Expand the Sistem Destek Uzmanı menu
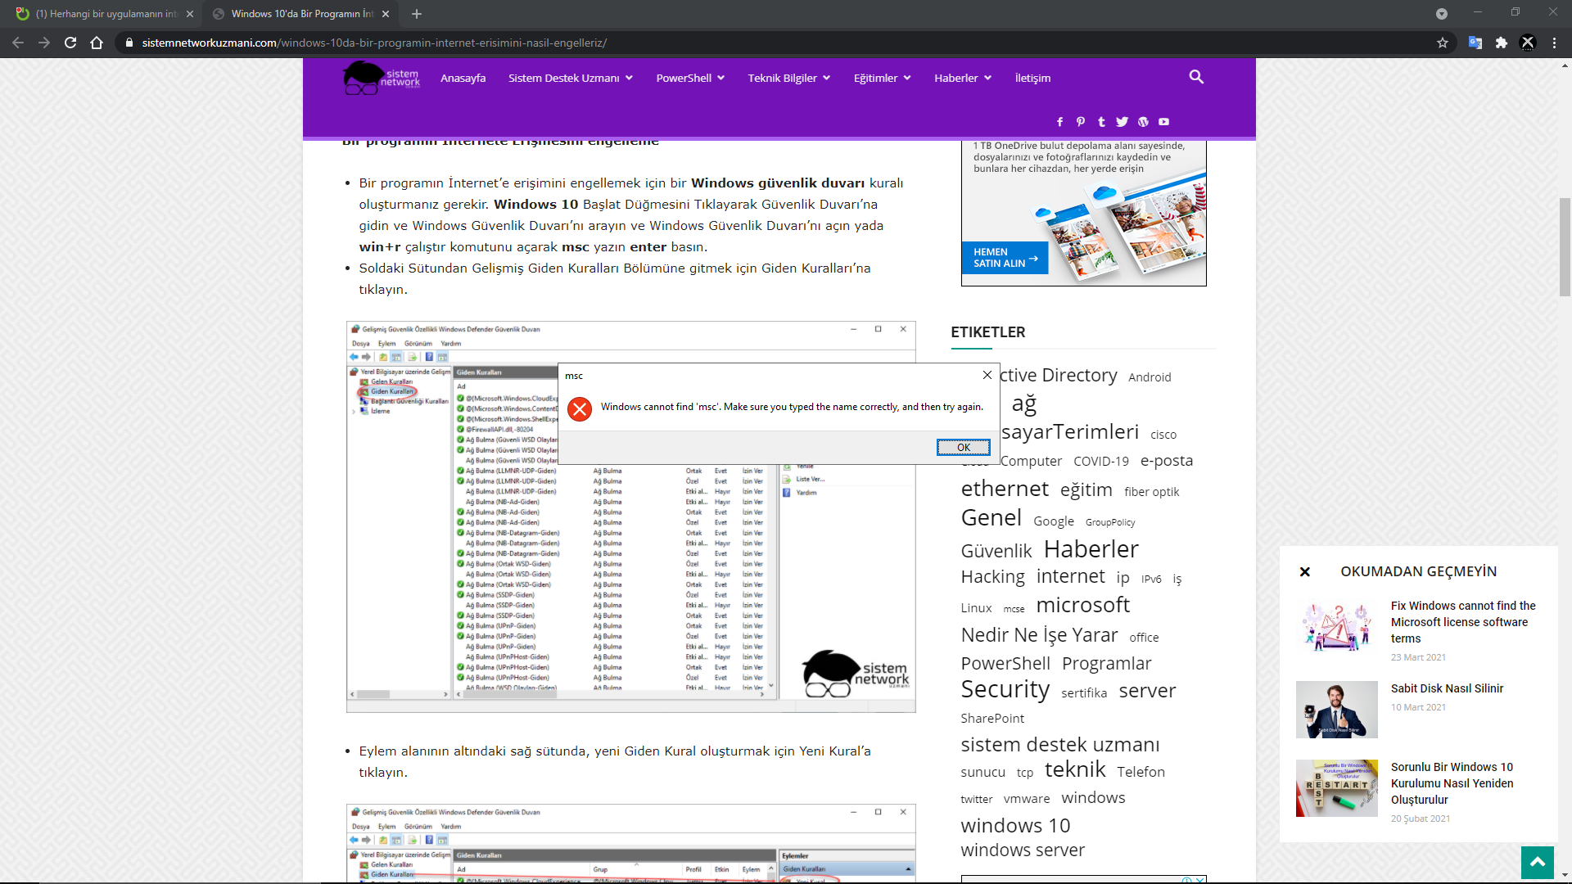This screenshot has height=884, width=1572. (x=570, y=78)
